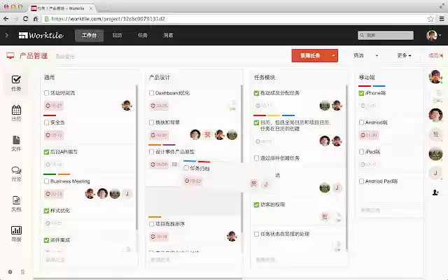Screen dimensions: 448x280
Task: Open the 设计事件产品原型 task
Action: tap(175, 152)
